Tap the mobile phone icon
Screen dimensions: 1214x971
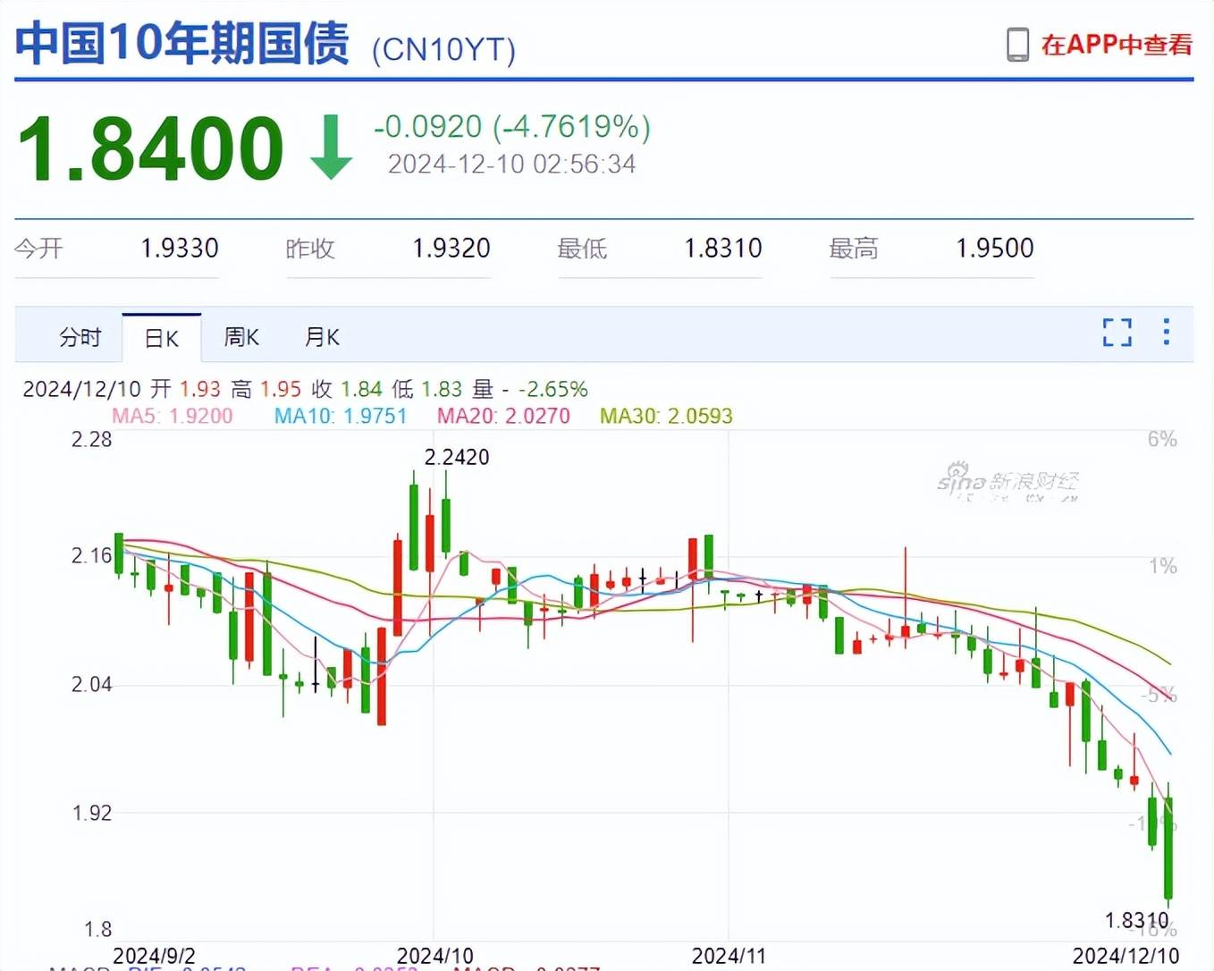[1017, 45]
